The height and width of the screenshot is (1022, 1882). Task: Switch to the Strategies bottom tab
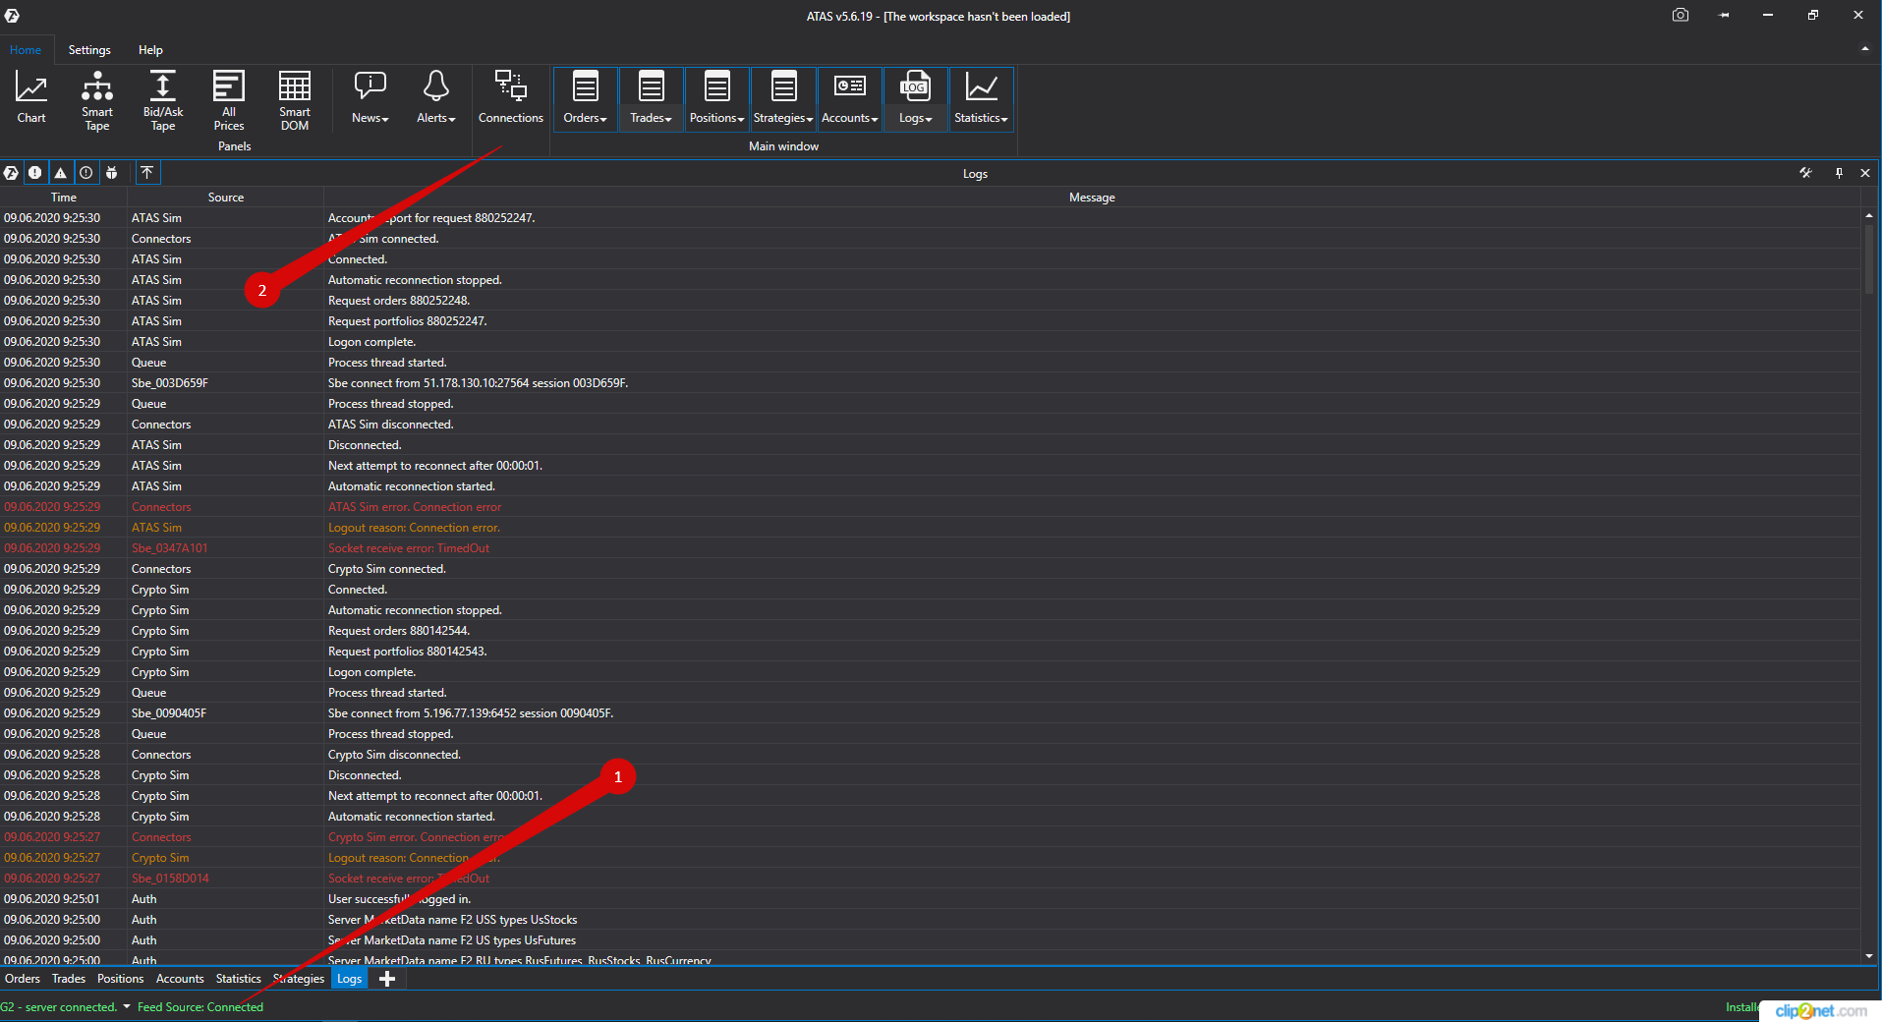[299, 979]
